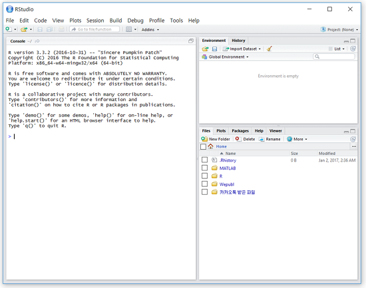Minimize the Environment pane
Viewport: 366px width, 288px height.
pos(347,41)
